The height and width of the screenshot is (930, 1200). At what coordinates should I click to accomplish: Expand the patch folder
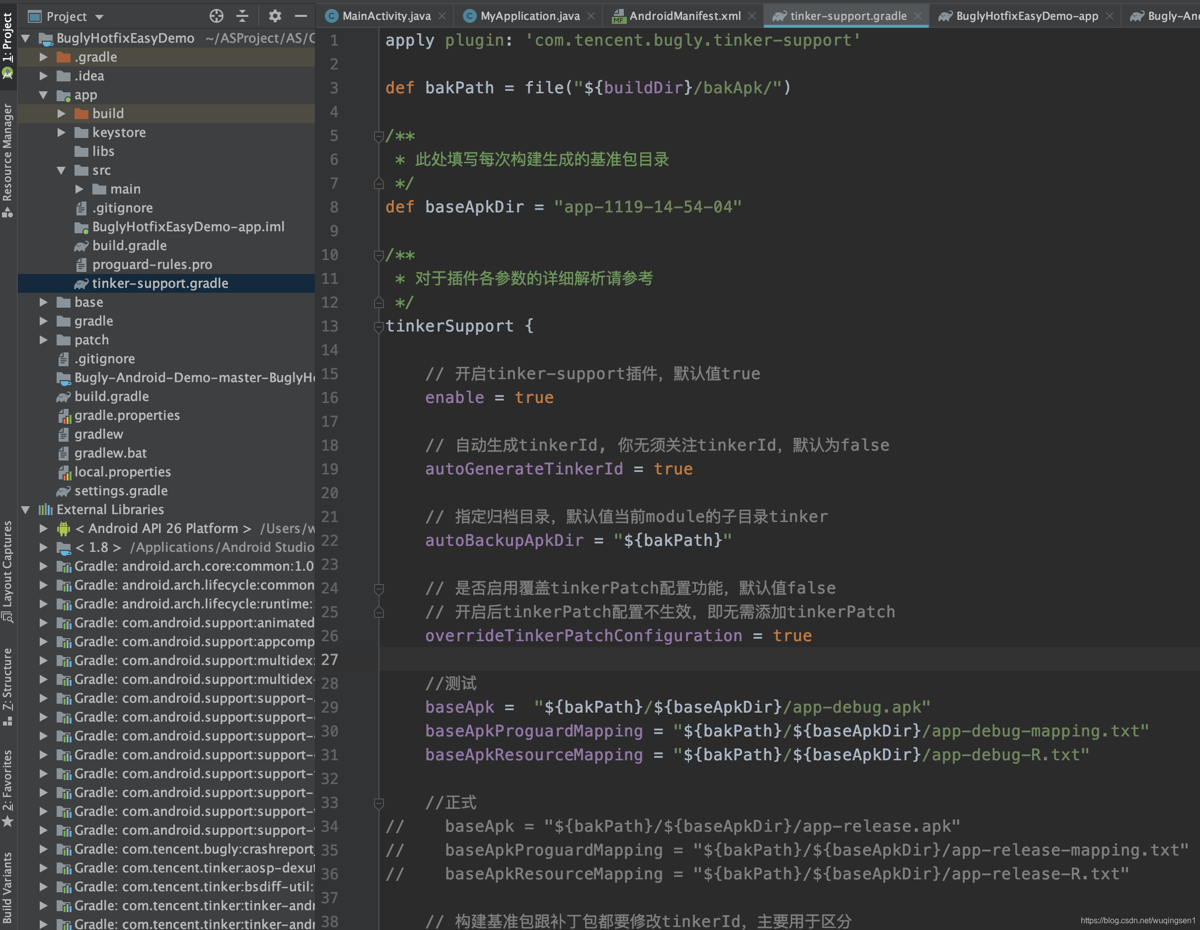[43, 340]
